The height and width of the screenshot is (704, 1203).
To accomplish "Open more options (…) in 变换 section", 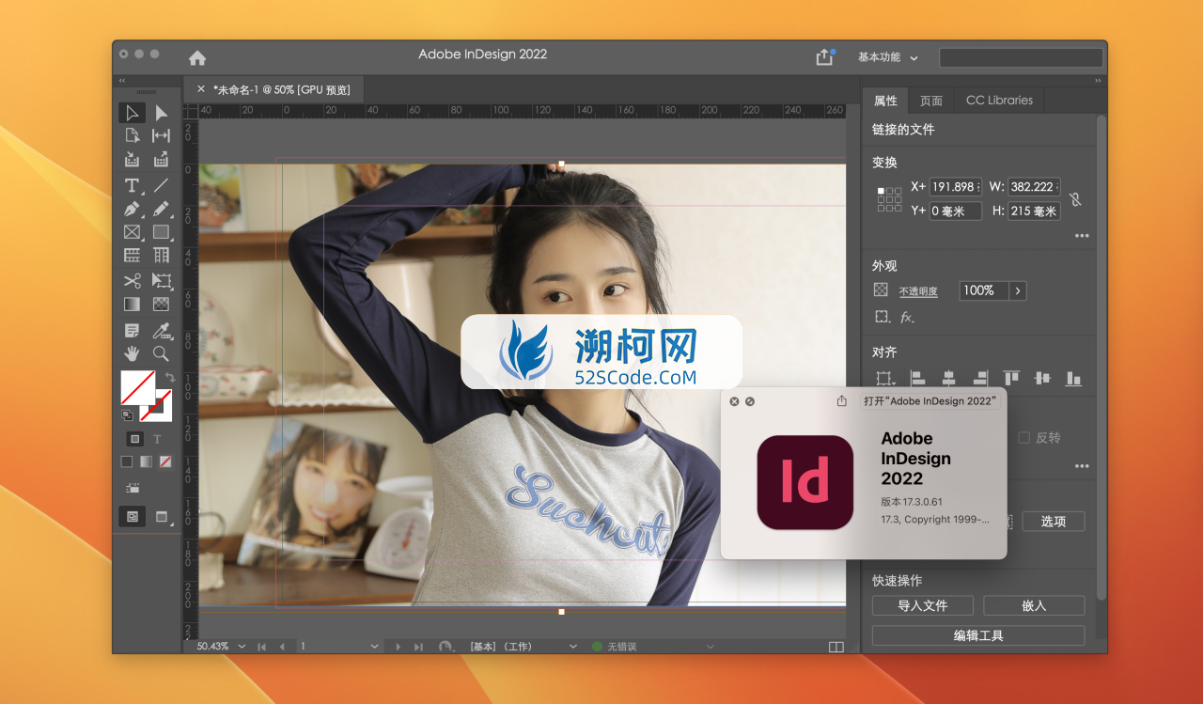I will [1082, 236].
